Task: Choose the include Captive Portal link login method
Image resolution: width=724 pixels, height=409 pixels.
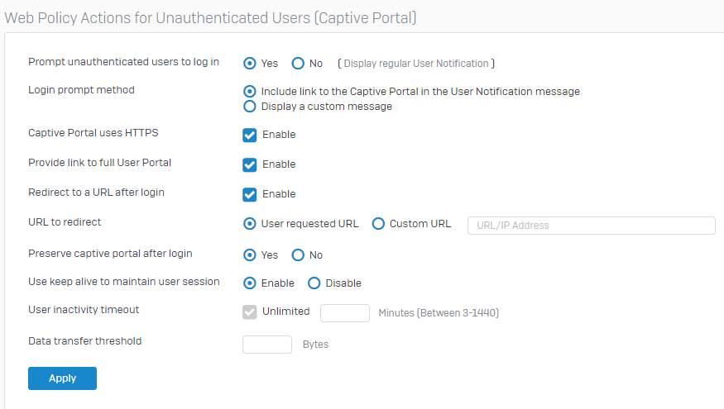Action: click(x=249, y=92)
